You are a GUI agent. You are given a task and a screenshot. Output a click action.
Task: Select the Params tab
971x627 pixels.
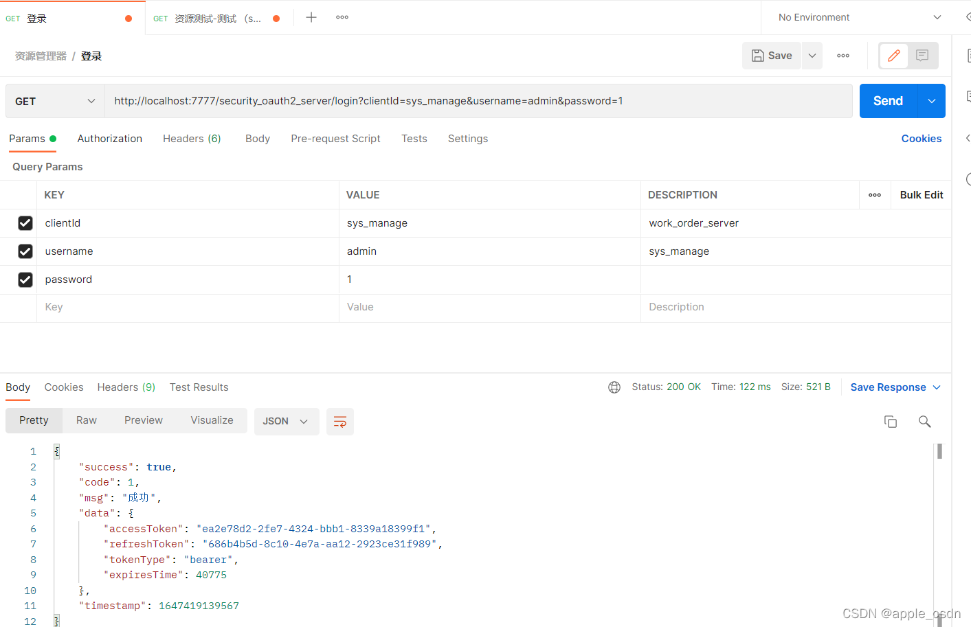pos(32,139)
